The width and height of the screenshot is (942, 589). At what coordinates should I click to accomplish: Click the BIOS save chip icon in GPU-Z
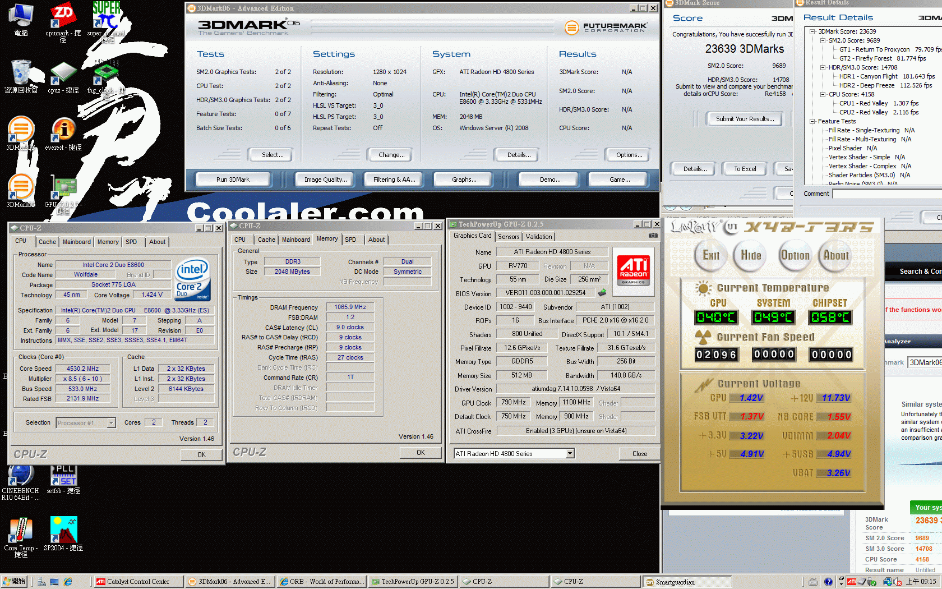coord(602,292)
